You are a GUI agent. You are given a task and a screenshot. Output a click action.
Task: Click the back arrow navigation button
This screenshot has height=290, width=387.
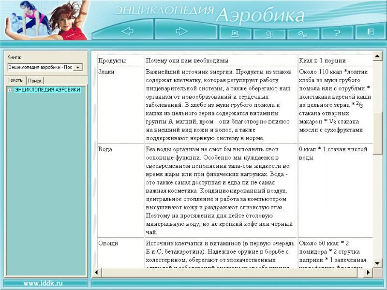[128, 32]
